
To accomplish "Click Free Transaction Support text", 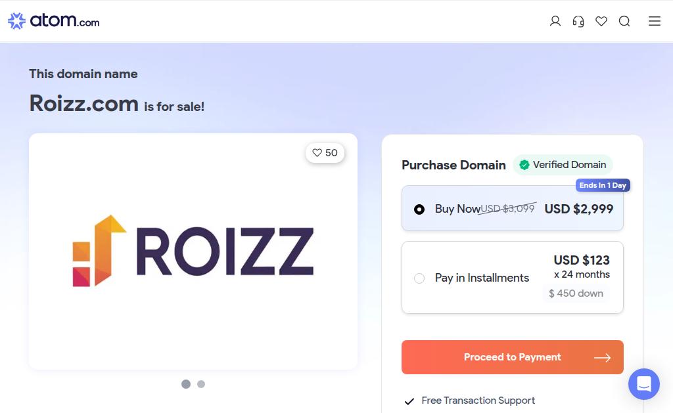I will [x=478, y=401].
